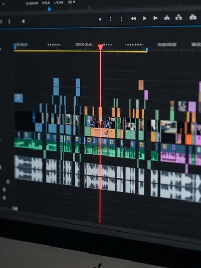Click the blue marker dot icon in the transport bar

[100, 19]
